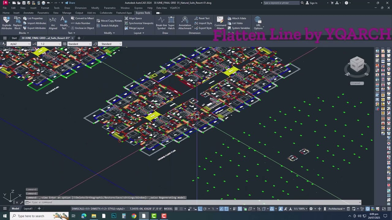Click Sign In

coord(311,3)
